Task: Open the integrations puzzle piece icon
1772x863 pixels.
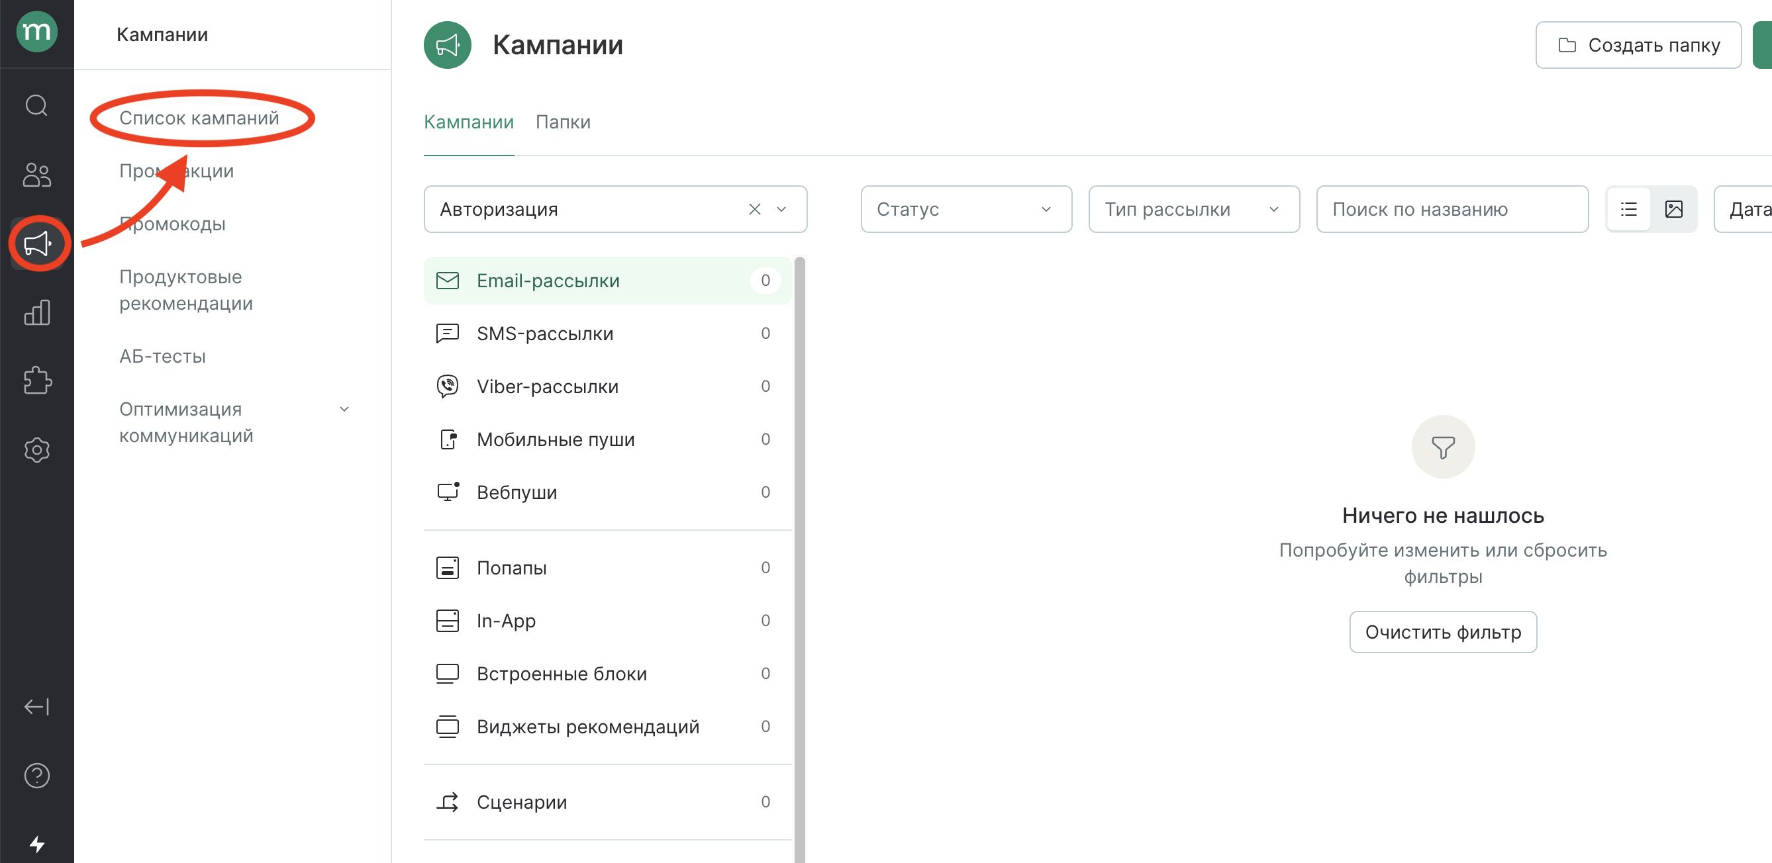Action: coord(36,380)
